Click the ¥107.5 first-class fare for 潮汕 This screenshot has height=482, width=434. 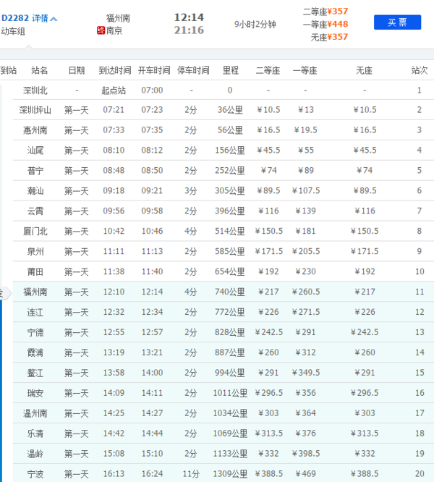tap(306, 190)
